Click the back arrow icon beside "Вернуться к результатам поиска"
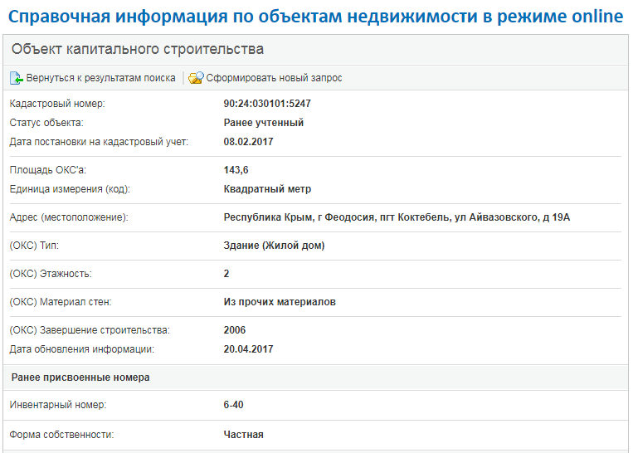This screenshot has height=453, width=633. click(17, 78)
